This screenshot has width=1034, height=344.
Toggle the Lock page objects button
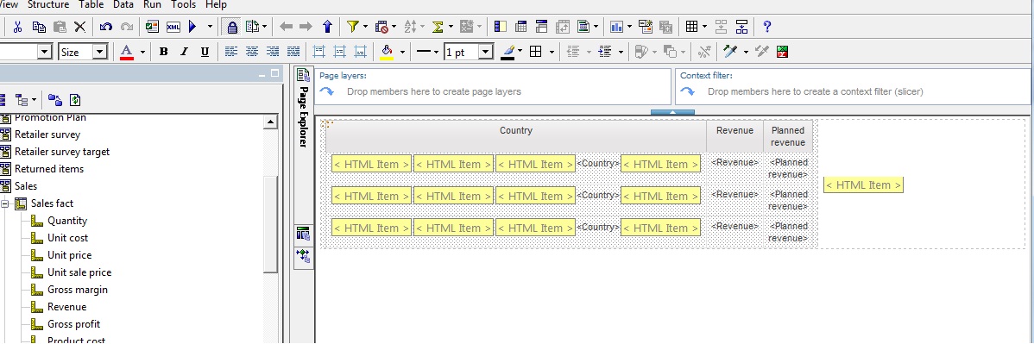[x=231, y=27]
